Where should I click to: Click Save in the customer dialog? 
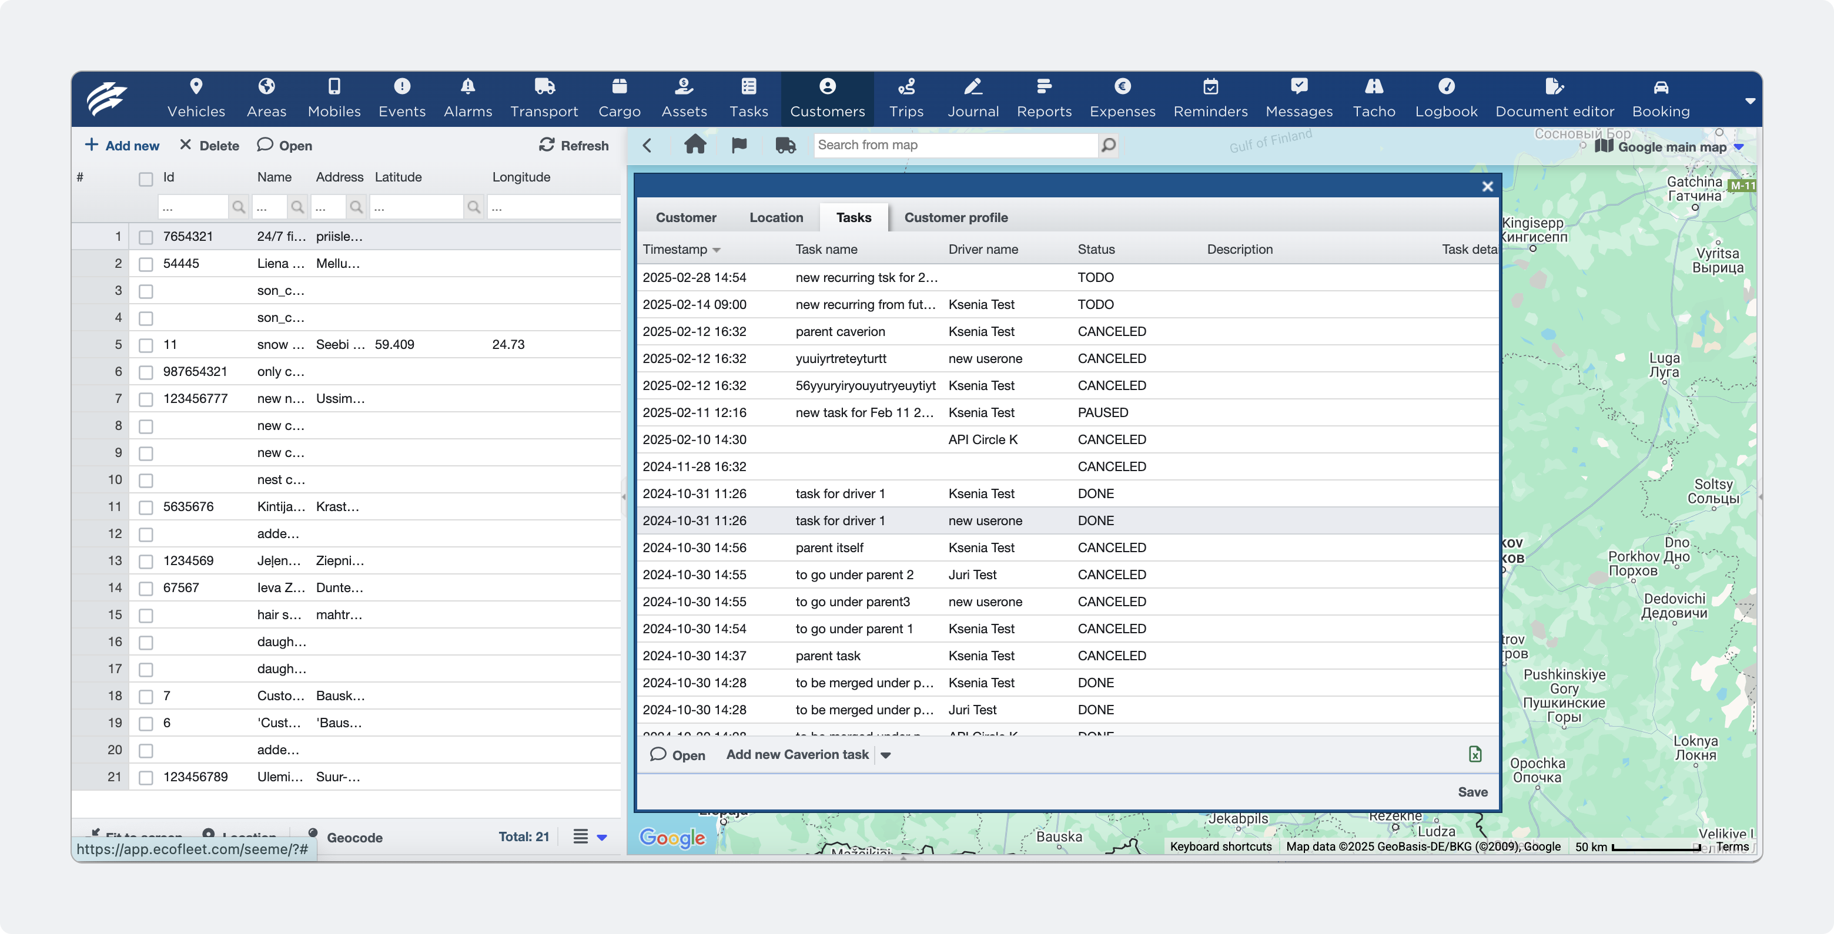click(1472, 792)
